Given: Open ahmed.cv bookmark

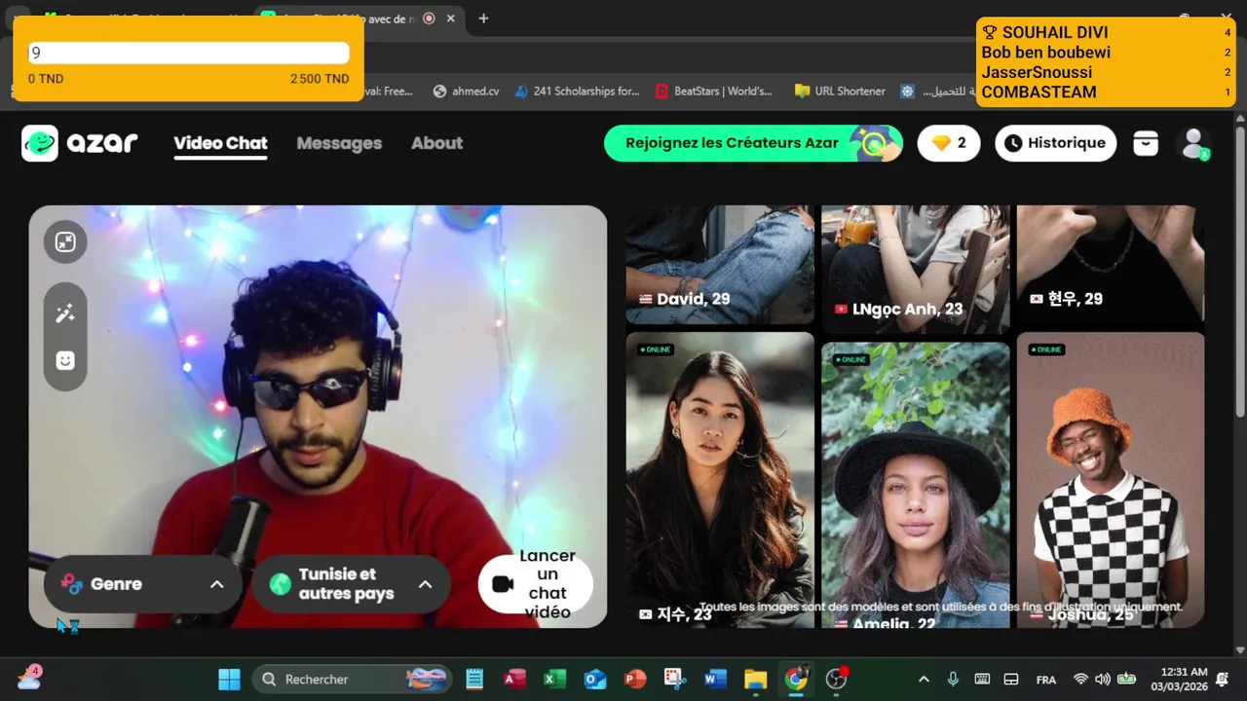Looking at the screenshot, I should tap(466, 91).
